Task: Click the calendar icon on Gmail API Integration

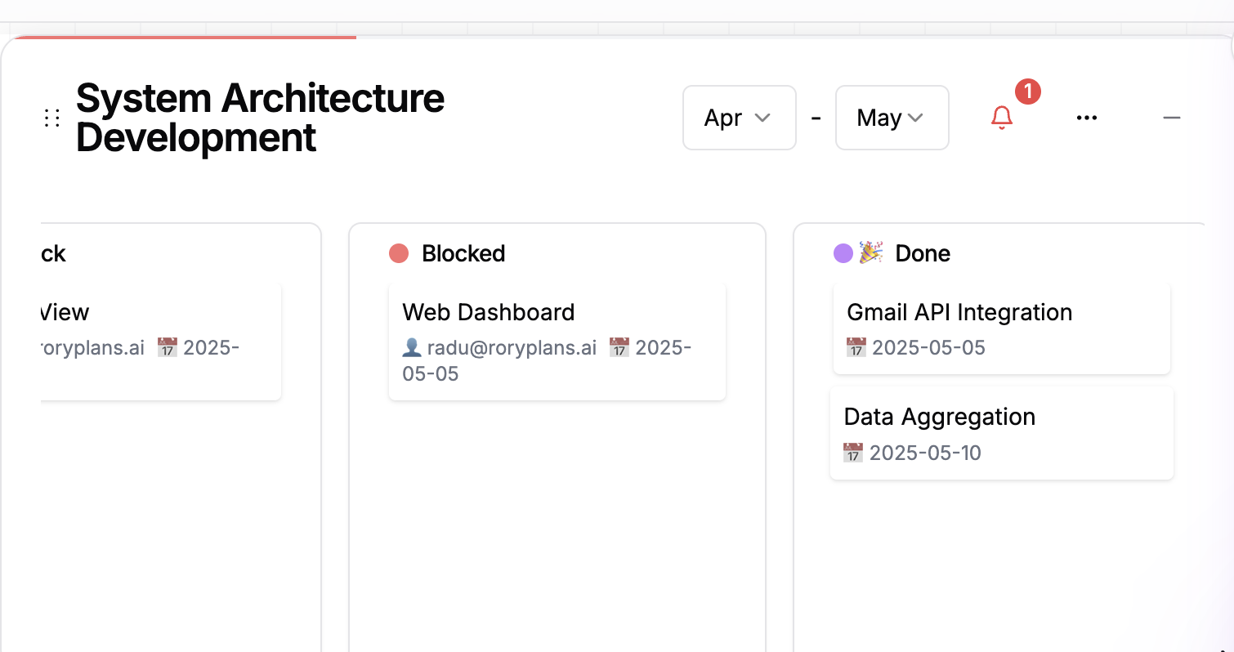Action: click(856, 348)
